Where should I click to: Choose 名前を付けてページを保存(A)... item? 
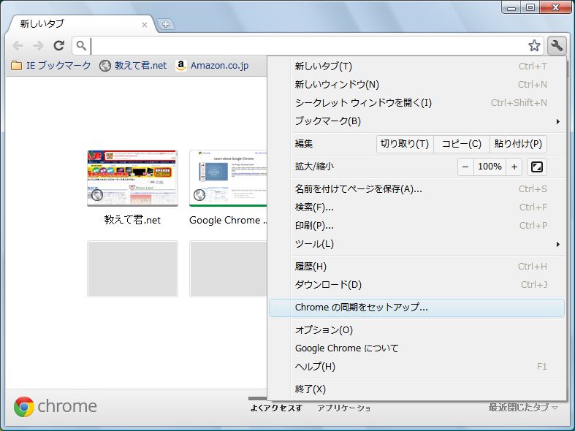tap(417, 189)
